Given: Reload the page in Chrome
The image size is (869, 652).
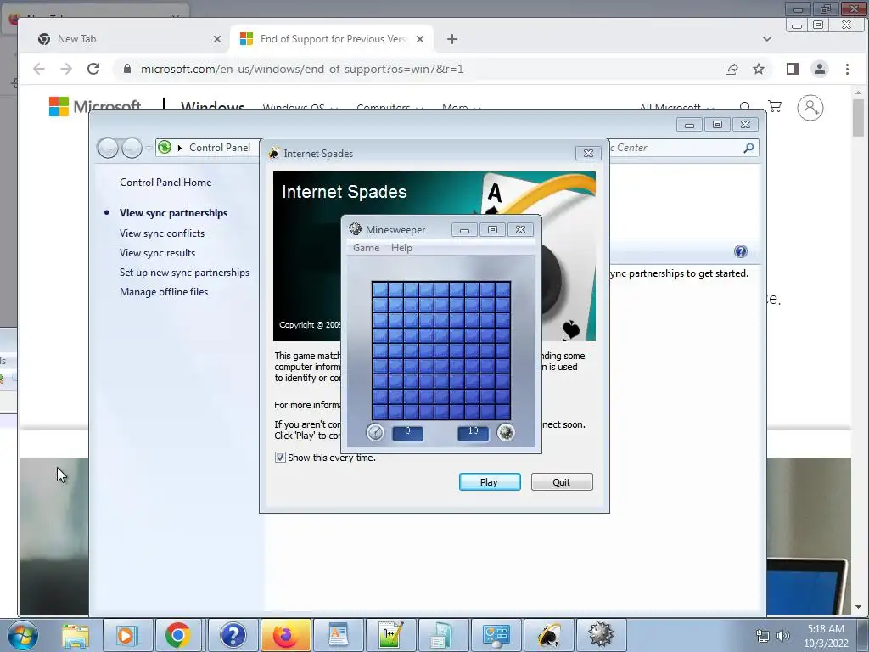Looking at the screenshot, I should [x=93, y=69].
